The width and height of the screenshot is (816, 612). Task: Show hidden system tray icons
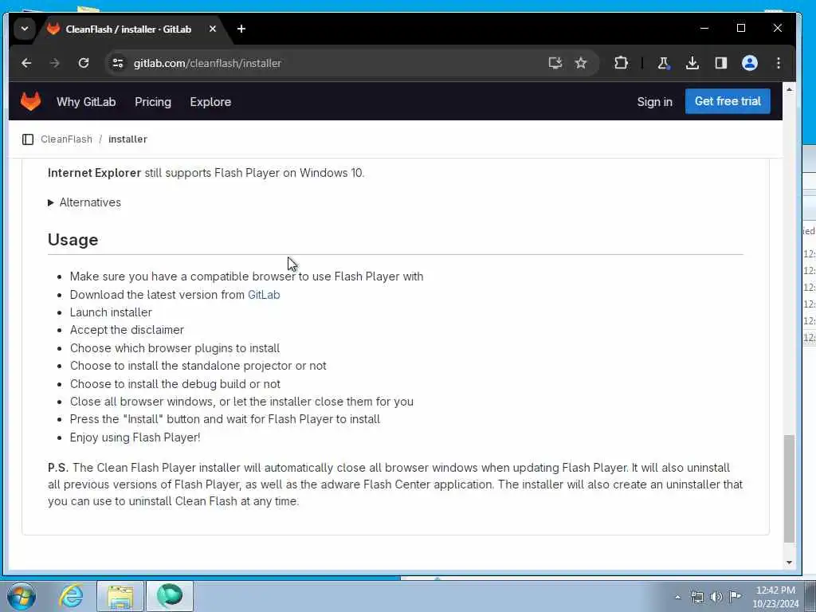[x=677, y=598]
